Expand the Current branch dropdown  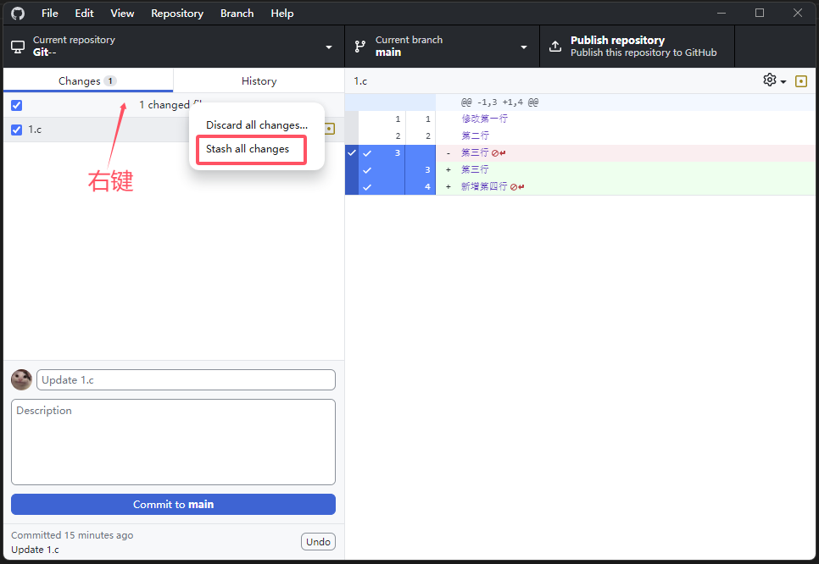(x=524, y=47)
